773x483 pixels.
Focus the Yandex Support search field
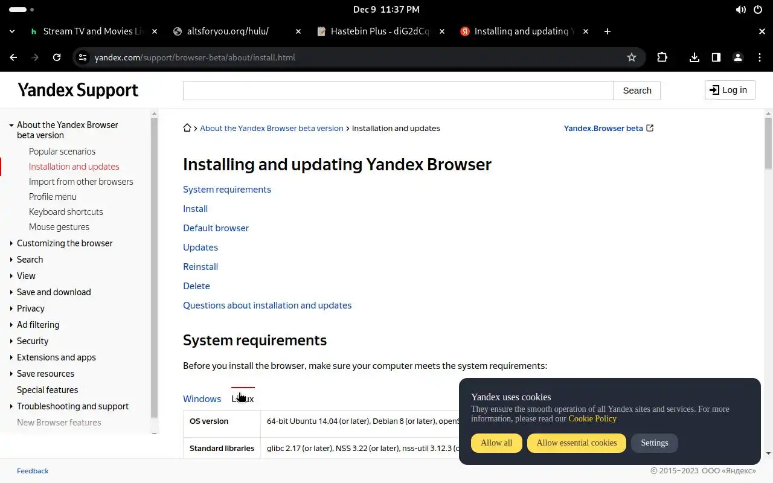pos(398,91)
